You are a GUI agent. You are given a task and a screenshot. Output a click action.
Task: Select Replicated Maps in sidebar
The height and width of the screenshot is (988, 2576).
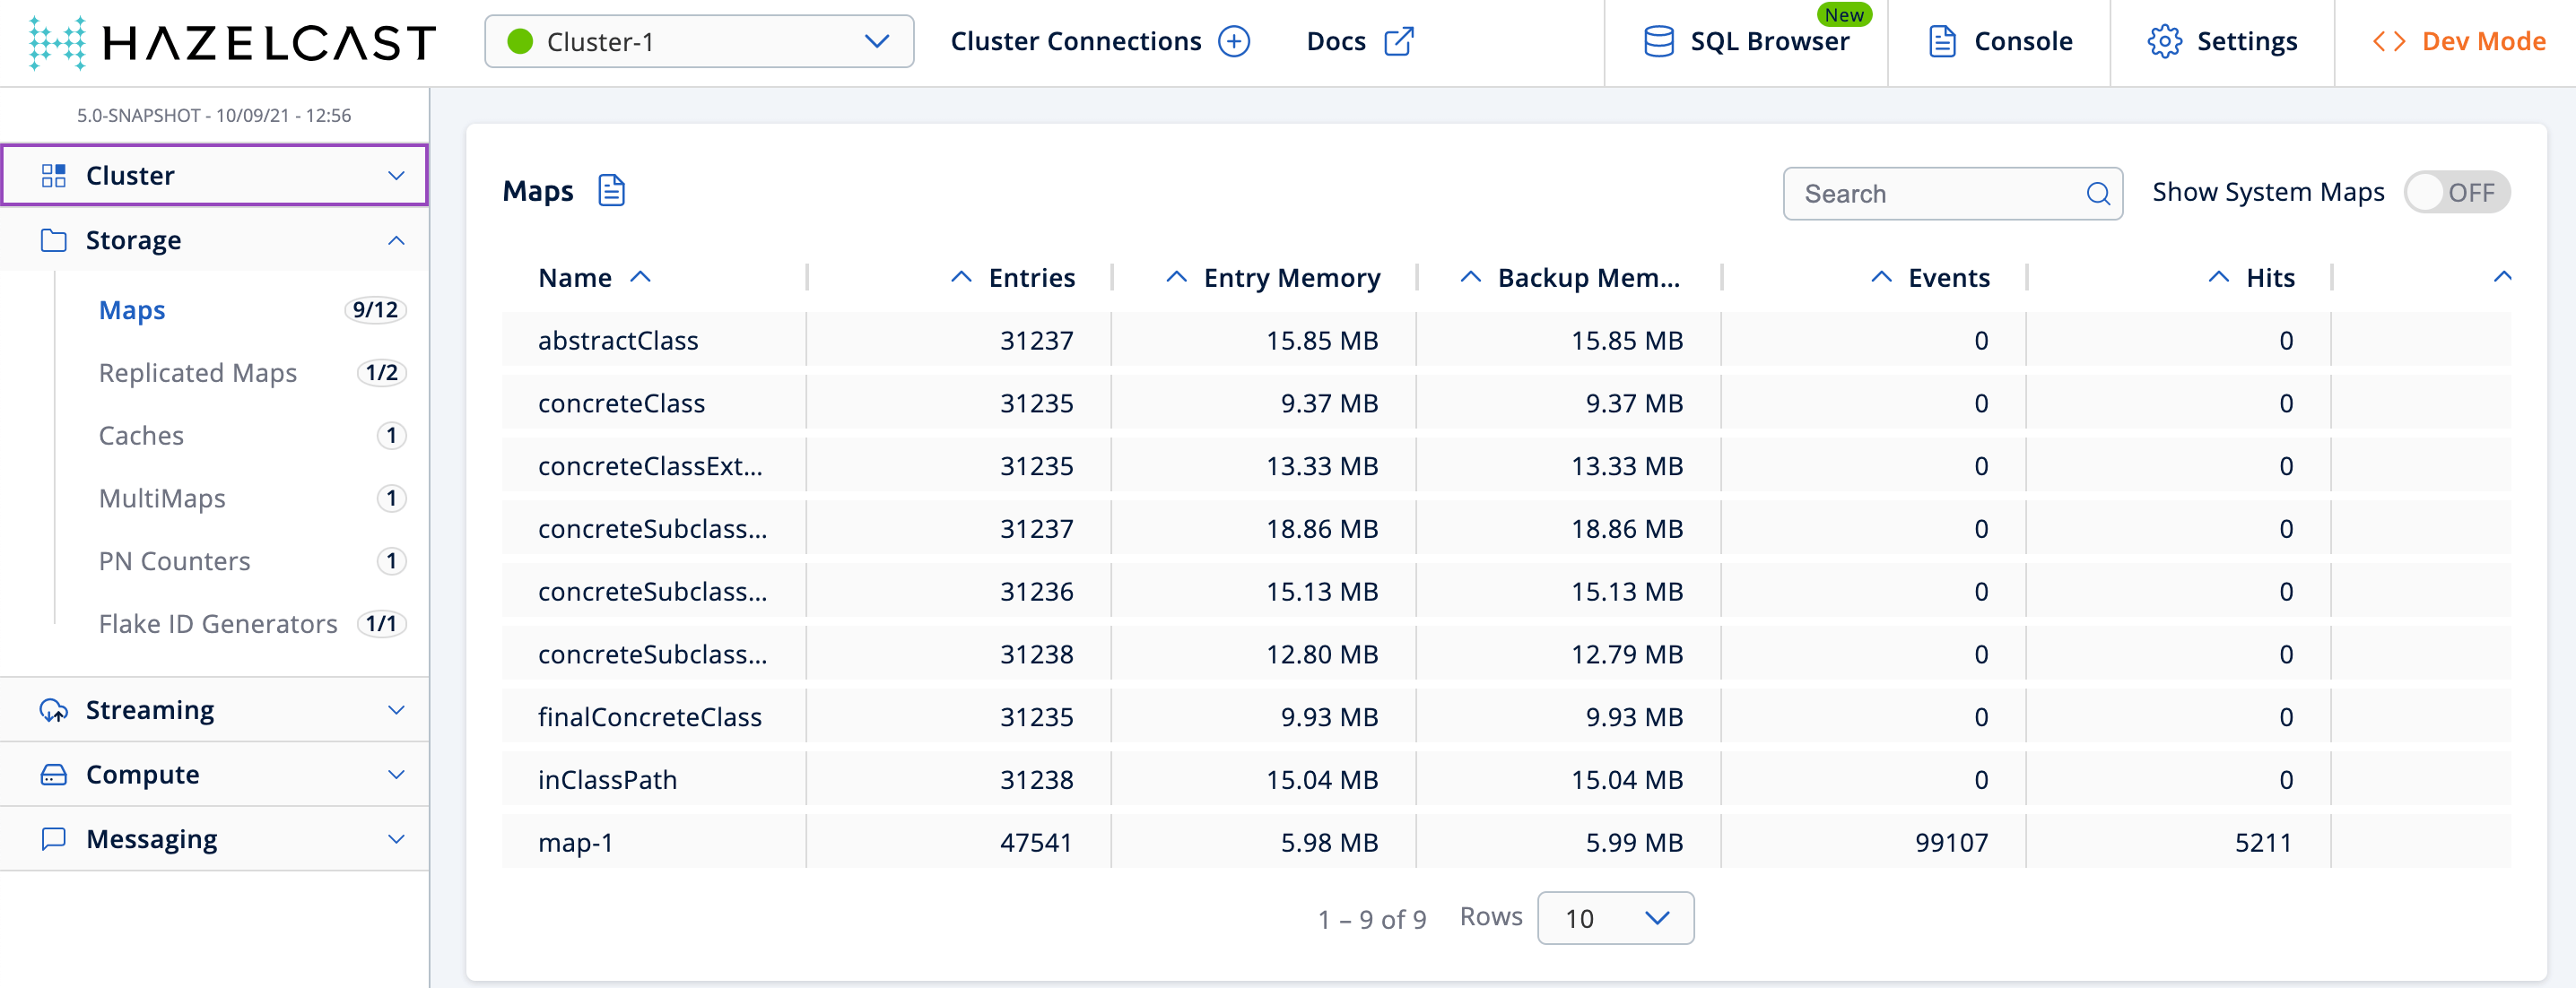tap(198, 373)
